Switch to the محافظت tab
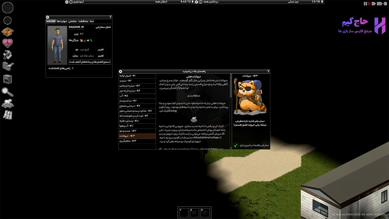This screenshot has height=219, width=389. click(x=83, y=21)
